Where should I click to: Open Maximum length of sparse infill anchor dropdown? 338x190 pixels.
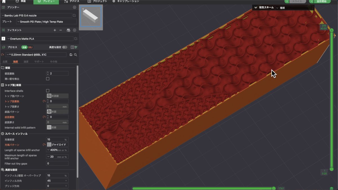[57, 157]
